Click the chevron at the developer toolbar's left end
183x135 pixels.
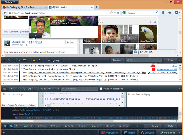pyautogui.click(x=4, y=133)
